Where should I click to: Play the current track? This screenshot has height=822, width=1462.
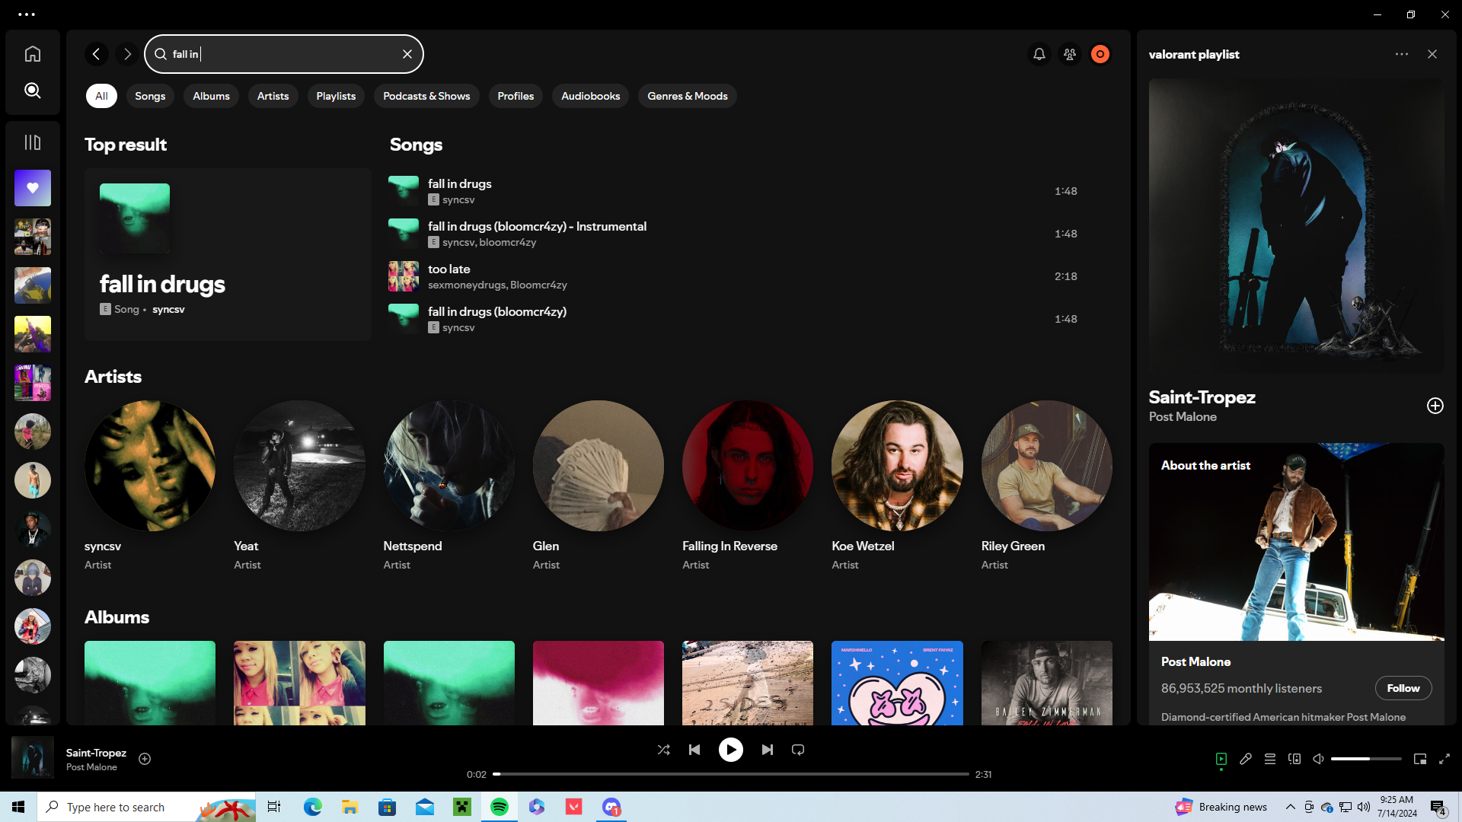tap(731, 750)
